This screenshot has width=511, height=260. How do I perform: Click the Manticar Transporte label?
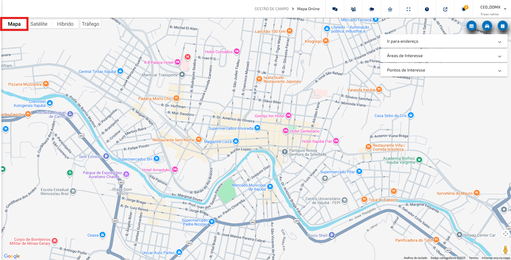point(160,75)
